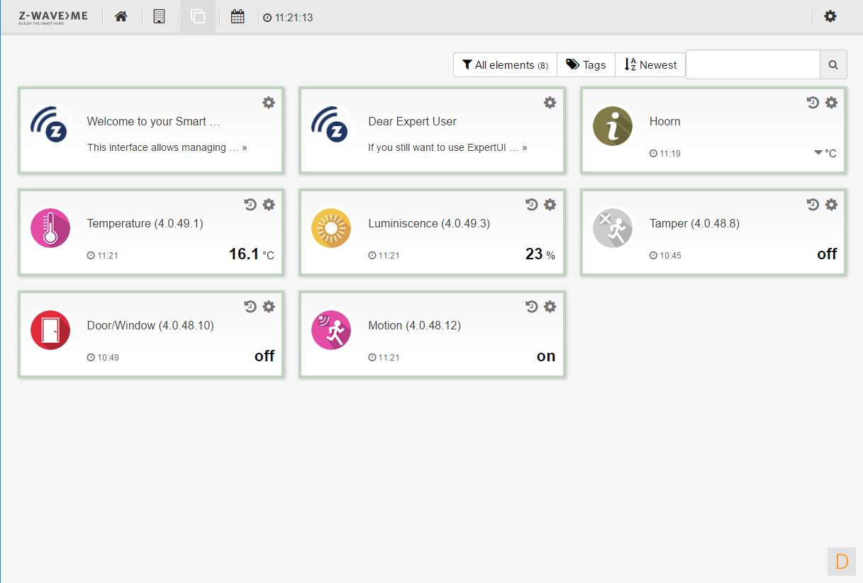Open the Tags filter dropdown

click(x=586, y=65)
